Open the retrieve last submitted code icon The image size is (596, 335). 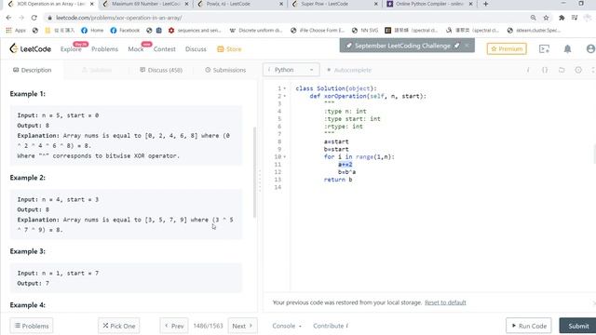[x=562, y=70]
